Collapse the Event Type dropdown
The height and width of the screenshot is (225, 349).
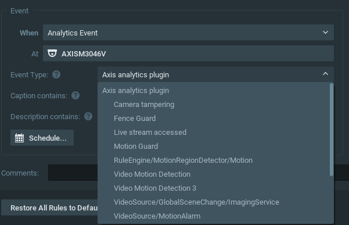pyautogui.click(x=215, y=74)
